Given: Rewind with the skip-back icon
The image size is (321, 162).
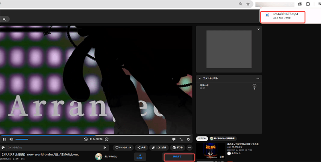Looking at the screenshot, I should (86, 139).
